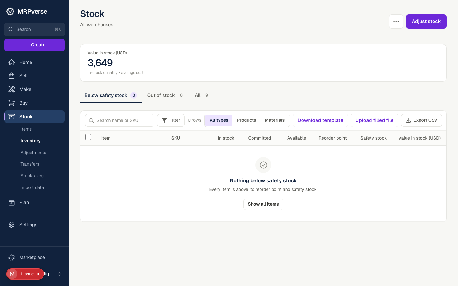This screenshot has width=458, height=286.
Task: Click the Create button
Action: [34, 45]
